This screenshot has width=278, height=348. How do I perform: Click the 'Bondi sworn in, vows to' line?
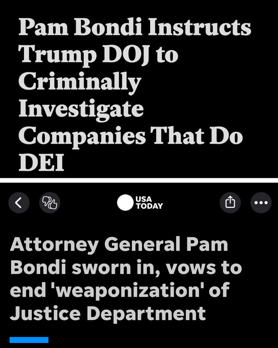[x=126, y=268]
